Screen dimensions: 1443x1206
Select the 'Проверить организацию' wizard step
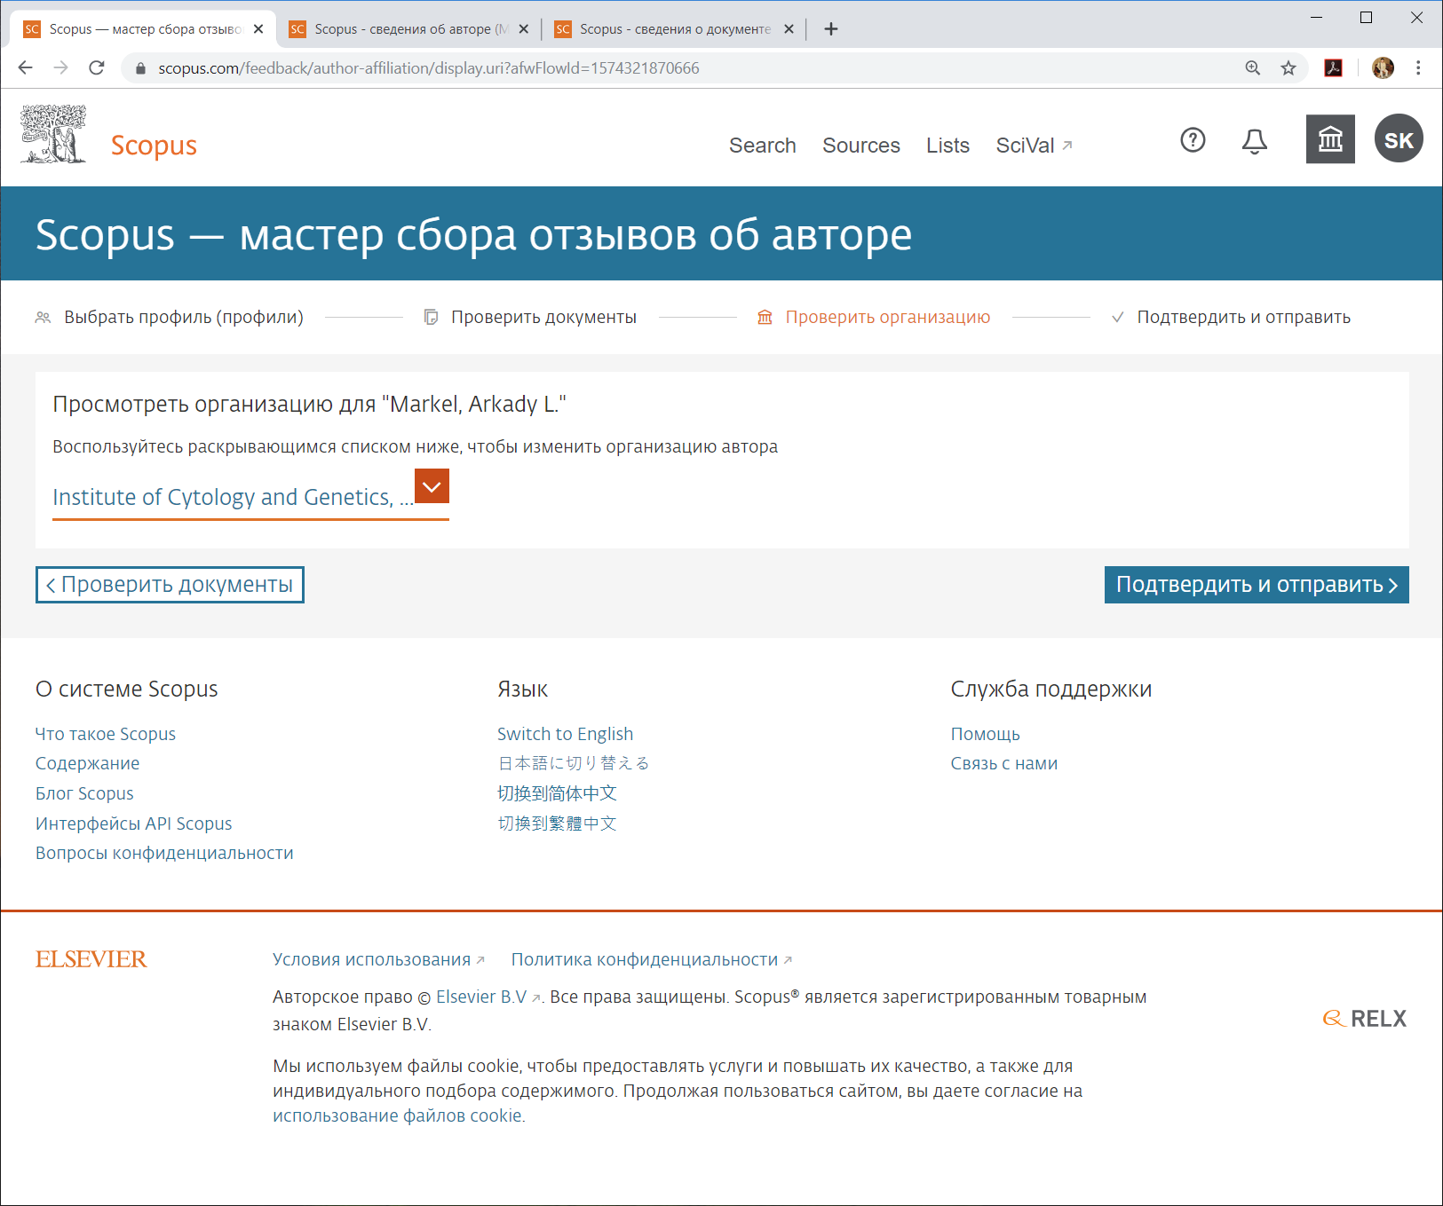(874, 317)
